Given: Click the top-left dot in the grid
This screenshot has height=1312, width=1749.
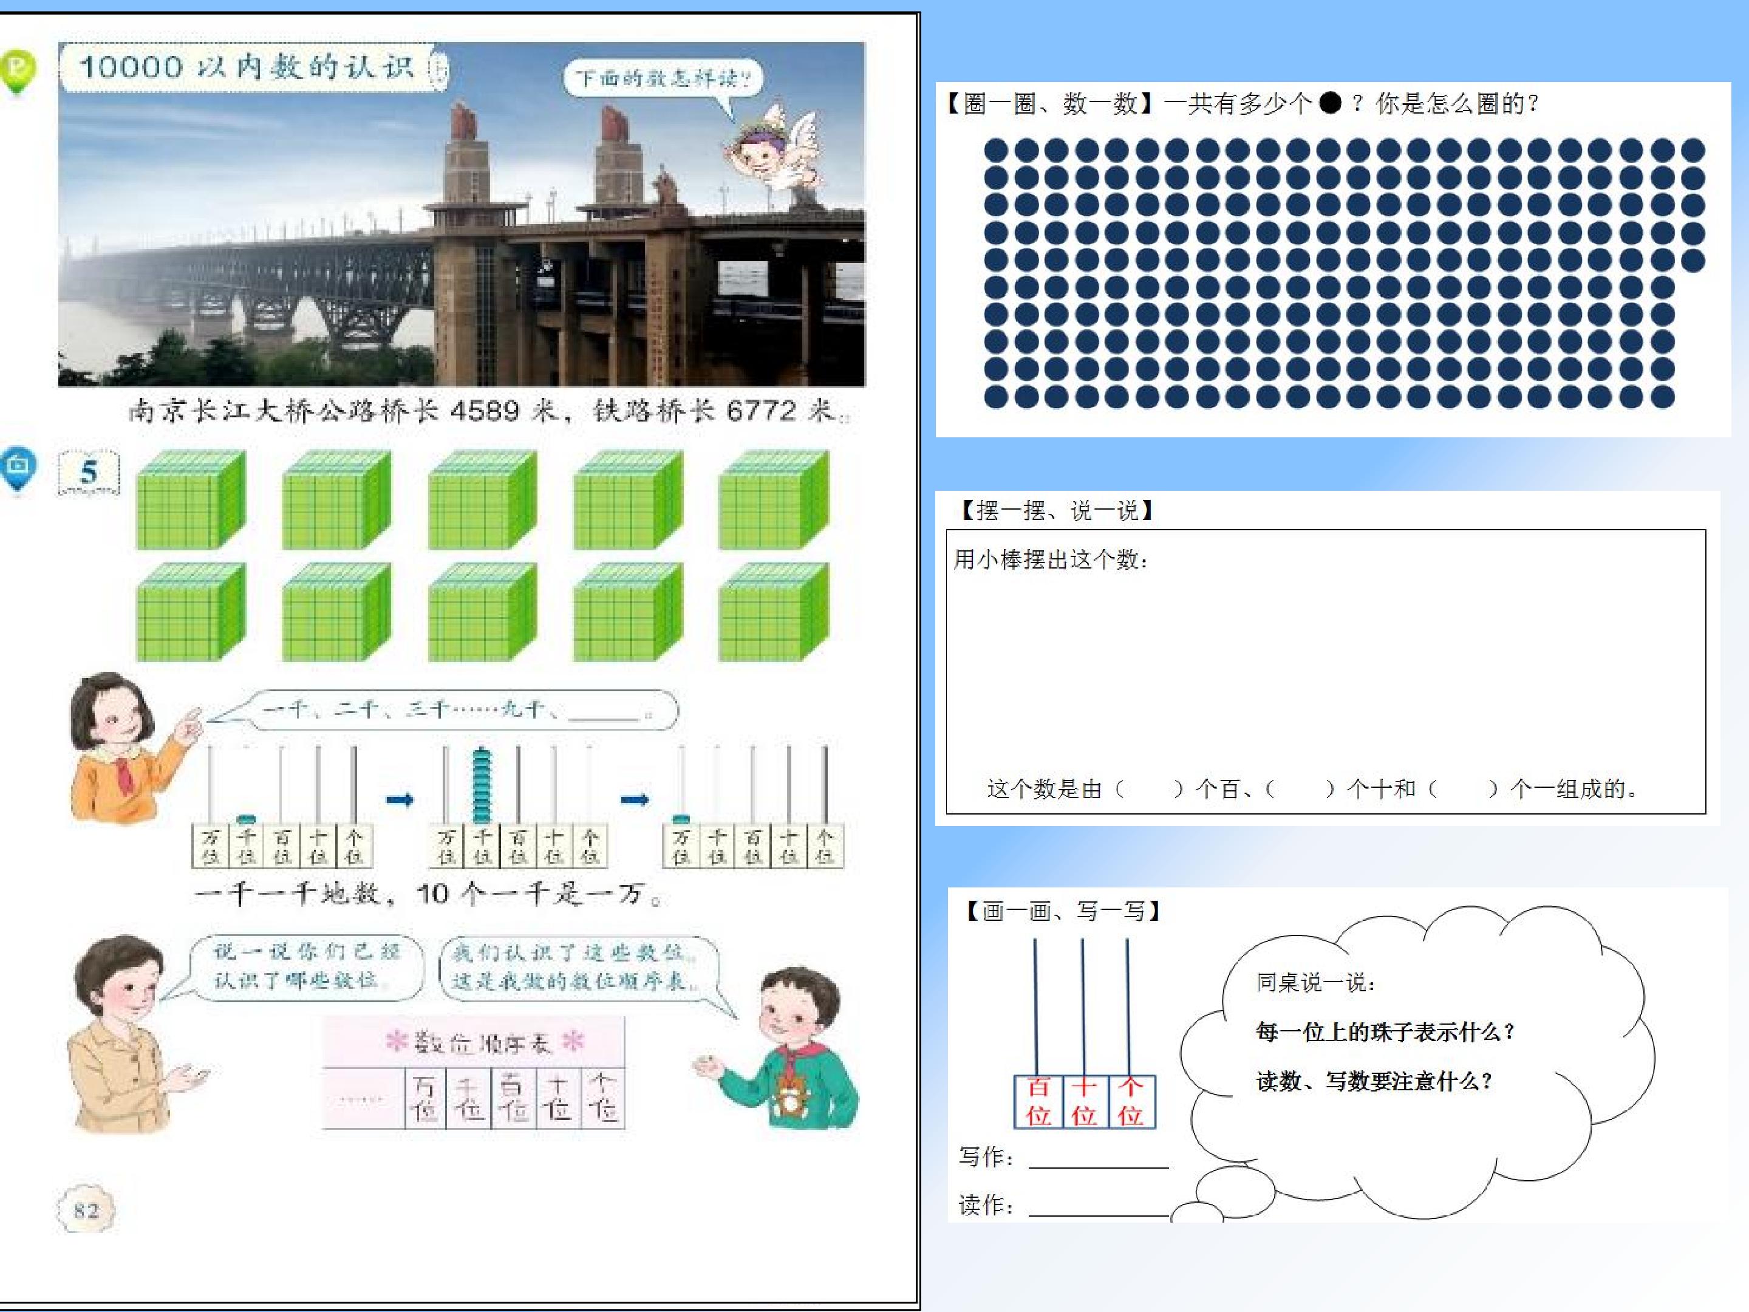Looking at the screenshot, I should [x=995, y=149].
